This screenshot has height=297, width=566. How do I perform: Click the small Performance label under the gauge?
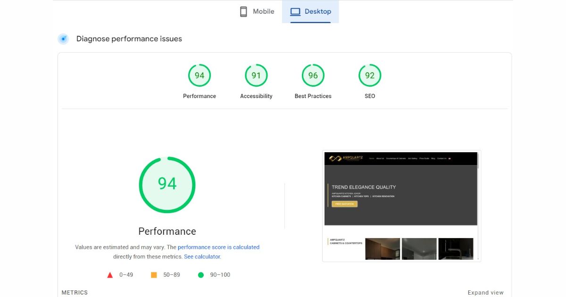pos(200,96)
